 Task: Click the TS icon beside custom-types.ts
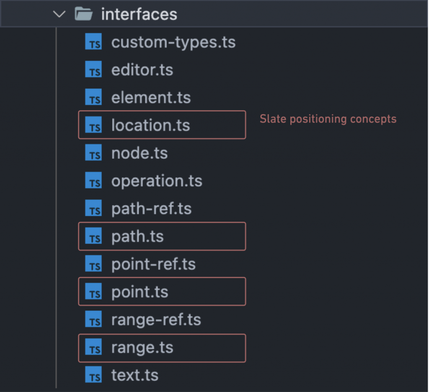(93, 42)
